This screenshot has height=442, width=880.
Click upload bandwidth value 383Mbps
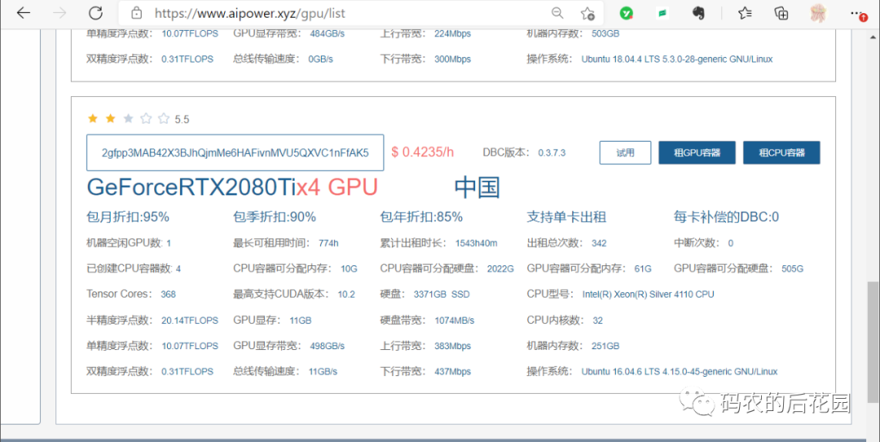(x=453, y=346)
